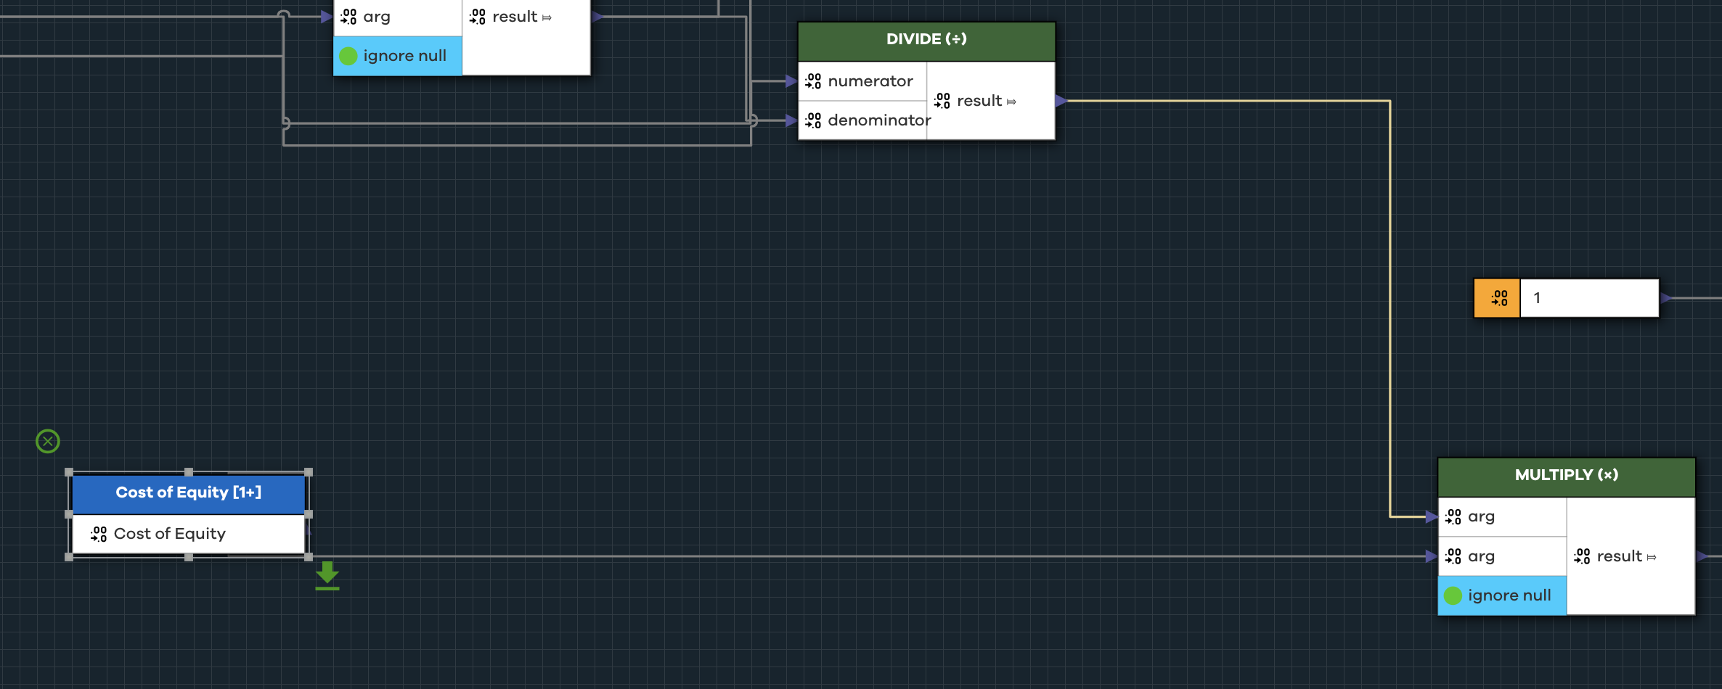Select the Cost of Equity [1+] header
The width and height of the screenshot is (1722, 689).
188,493
